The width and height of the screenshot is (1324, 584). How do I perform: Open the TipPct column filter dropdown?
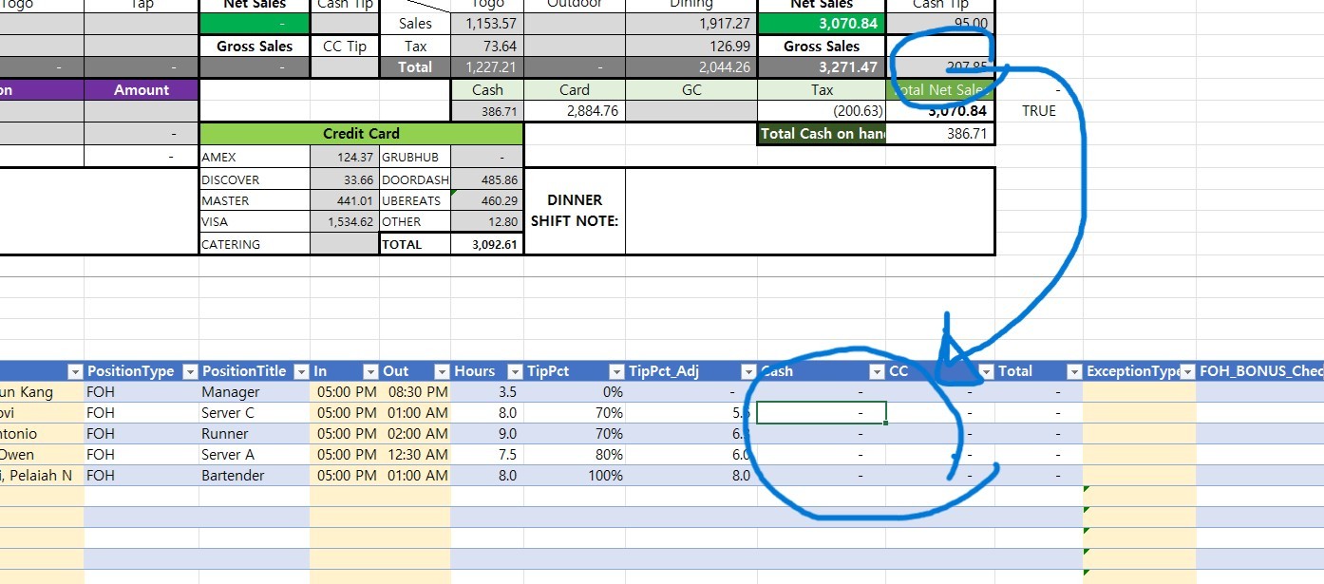[616, 371]
